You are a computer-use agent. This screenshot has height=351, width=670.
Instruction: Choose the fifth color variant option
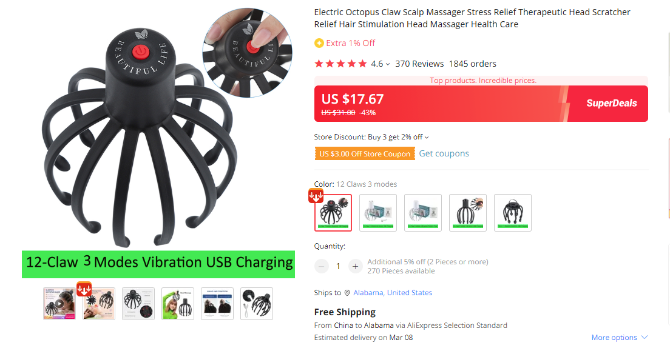coord(513,213)
